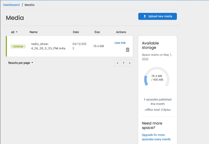Screen dimensions: 209x144
Task: Go to Dashboard breadcrumb link
Action: point(11,5)
